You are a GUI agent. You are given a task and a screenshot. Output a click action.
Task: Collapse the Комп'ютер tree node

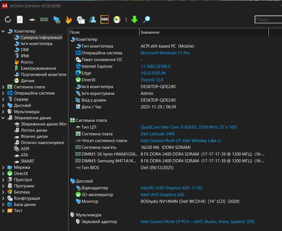(3, 31)
